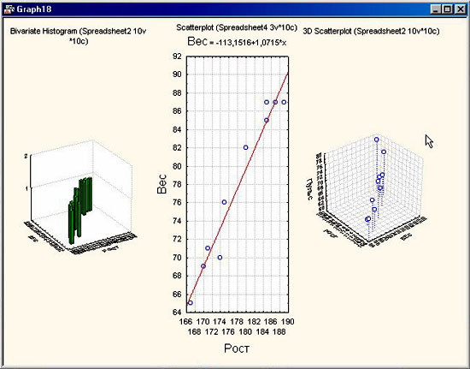Click the histogram z-axis label 1
The width and height of the screenshot is (470, 369).
pyautogui.click(x=26, y=188)
